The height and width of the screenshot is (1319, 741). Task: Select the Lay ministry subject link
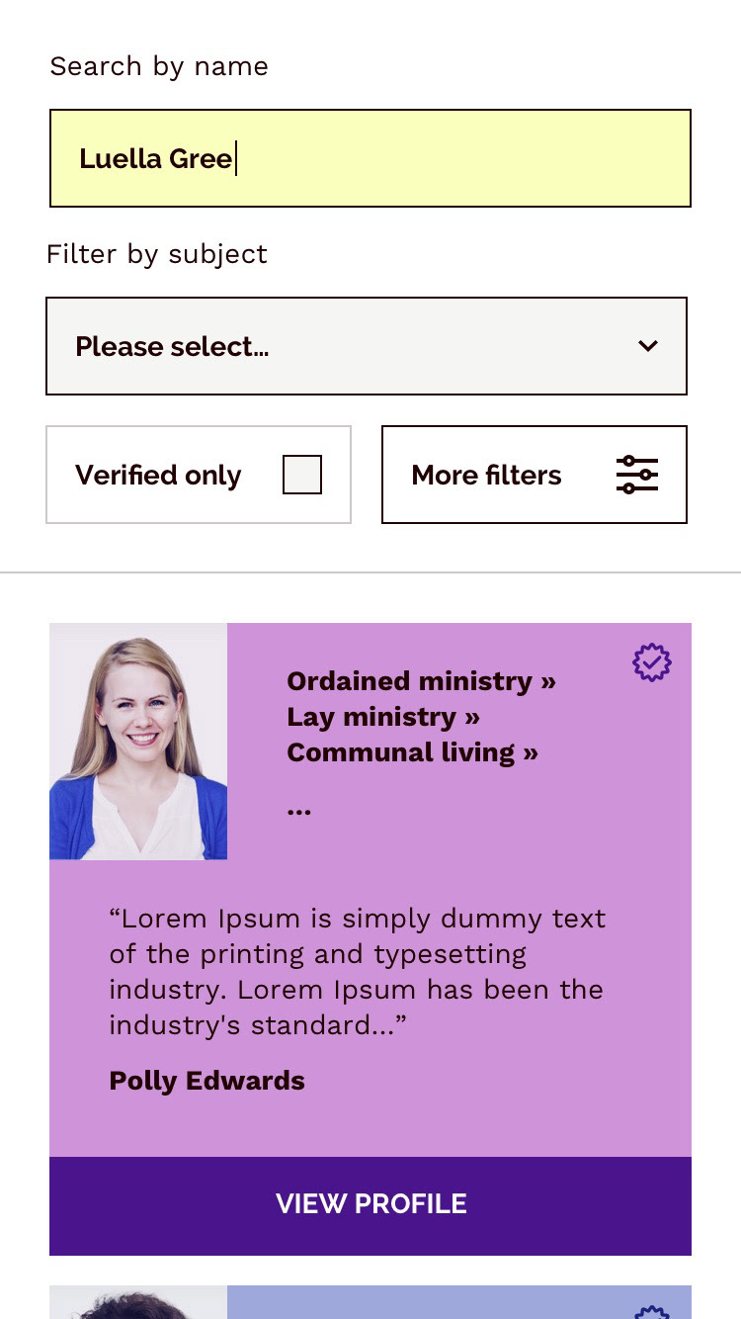point(383,717)
